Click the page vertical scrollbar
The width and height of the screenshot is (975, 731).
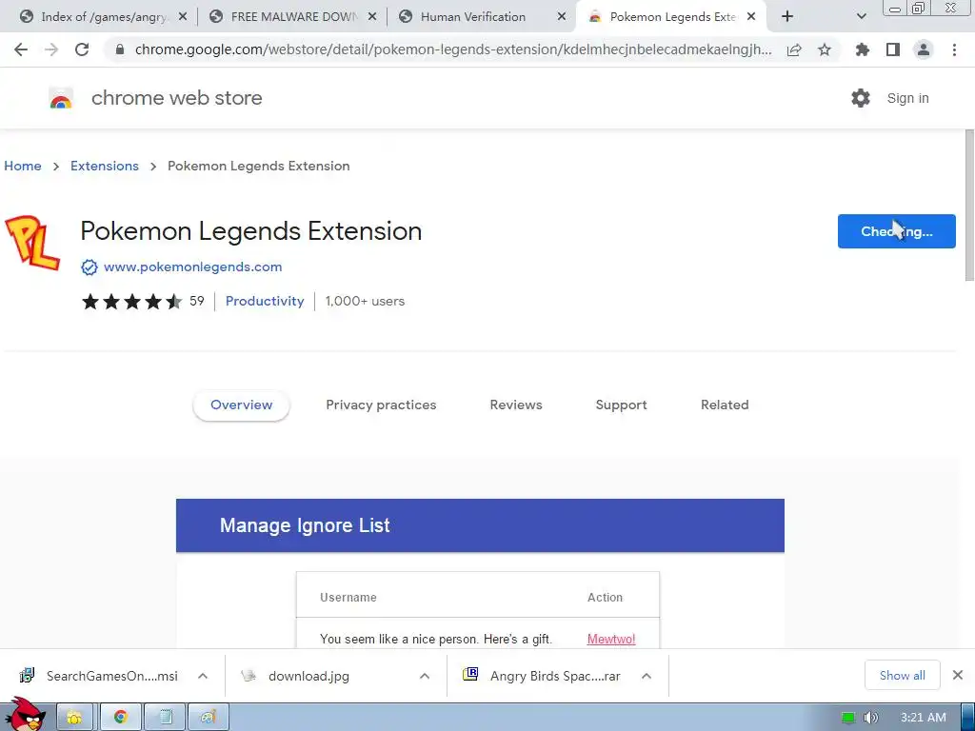pyautogui.click(x=969, y=206)
